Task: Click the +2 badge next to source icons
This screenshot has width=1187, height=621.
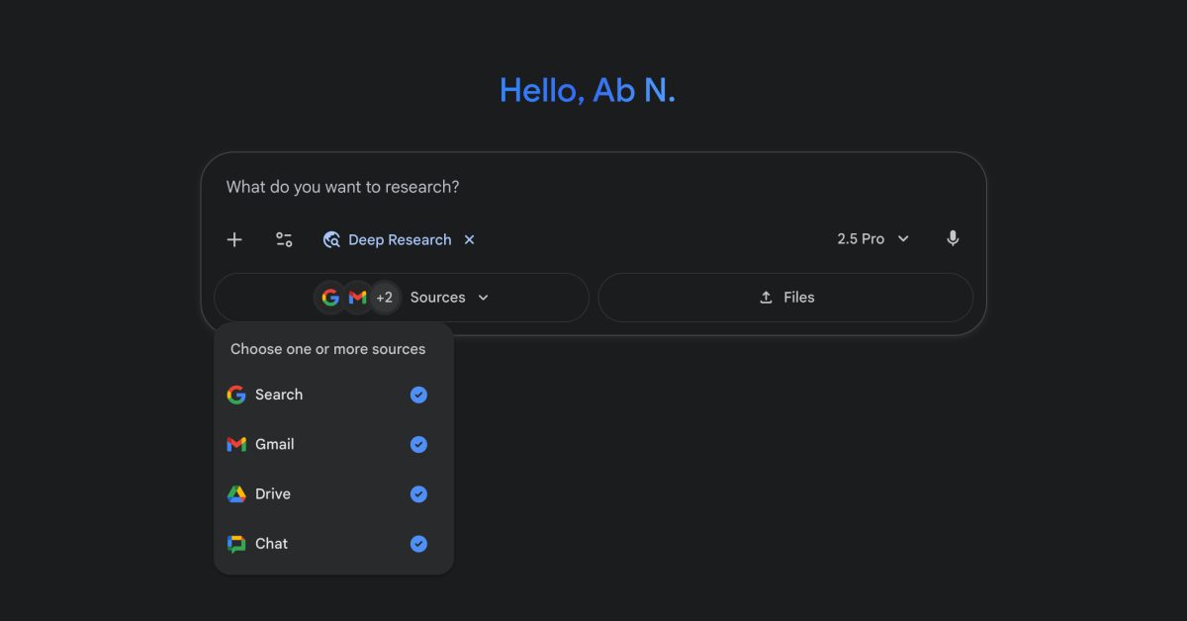Action: click(x=385, y=297)
